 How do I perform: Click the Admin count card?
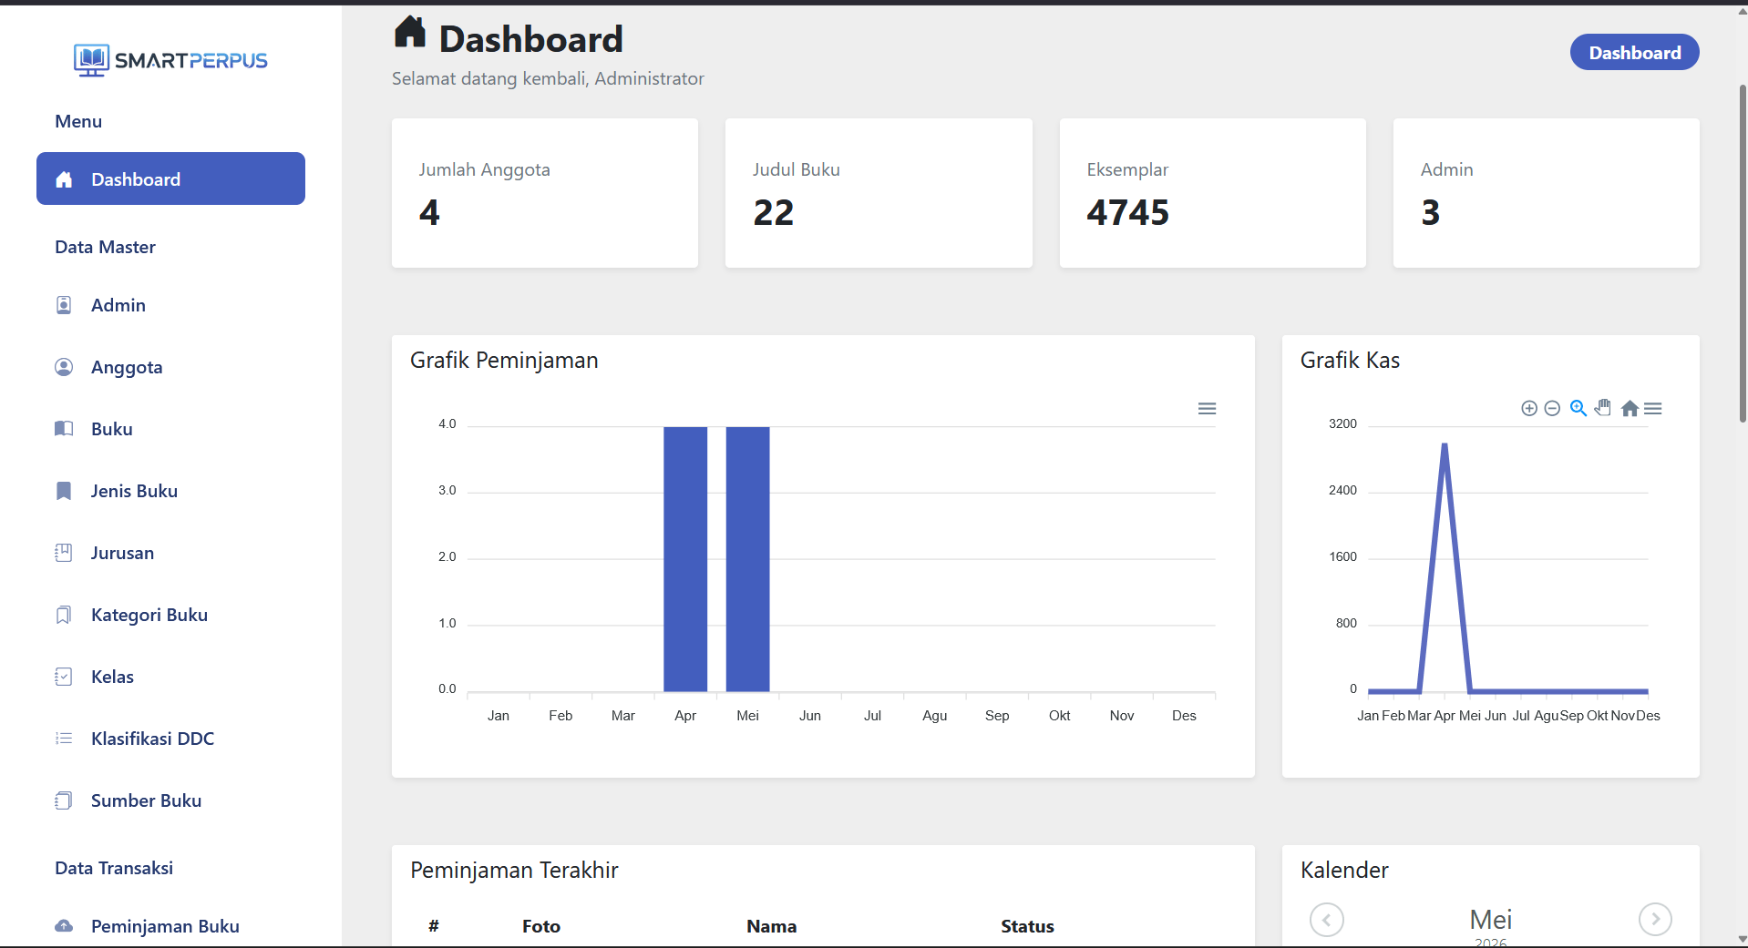[x=1546, y=193]
